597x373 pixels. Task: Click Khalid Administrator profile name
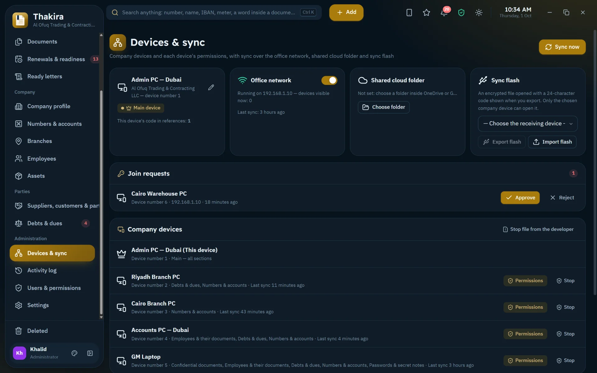click(x=44, y=353)
